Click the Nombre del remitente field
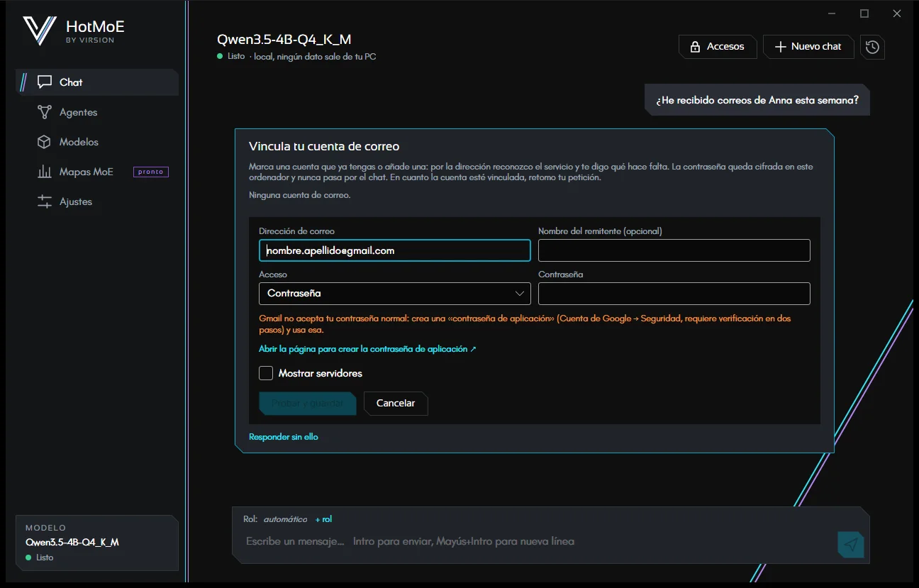919x588 pixels. [x=674, y=250]
